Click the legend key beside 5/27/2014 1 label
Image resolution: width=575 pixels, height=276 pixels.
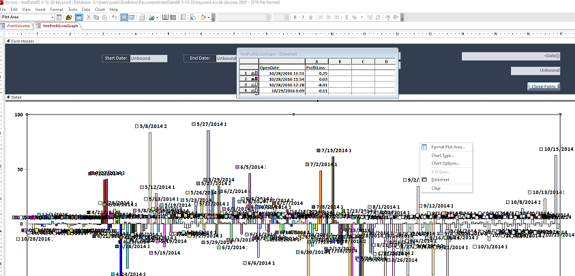194,124
